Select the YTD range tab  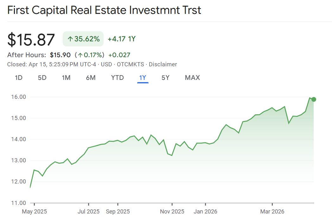point(117,78)
